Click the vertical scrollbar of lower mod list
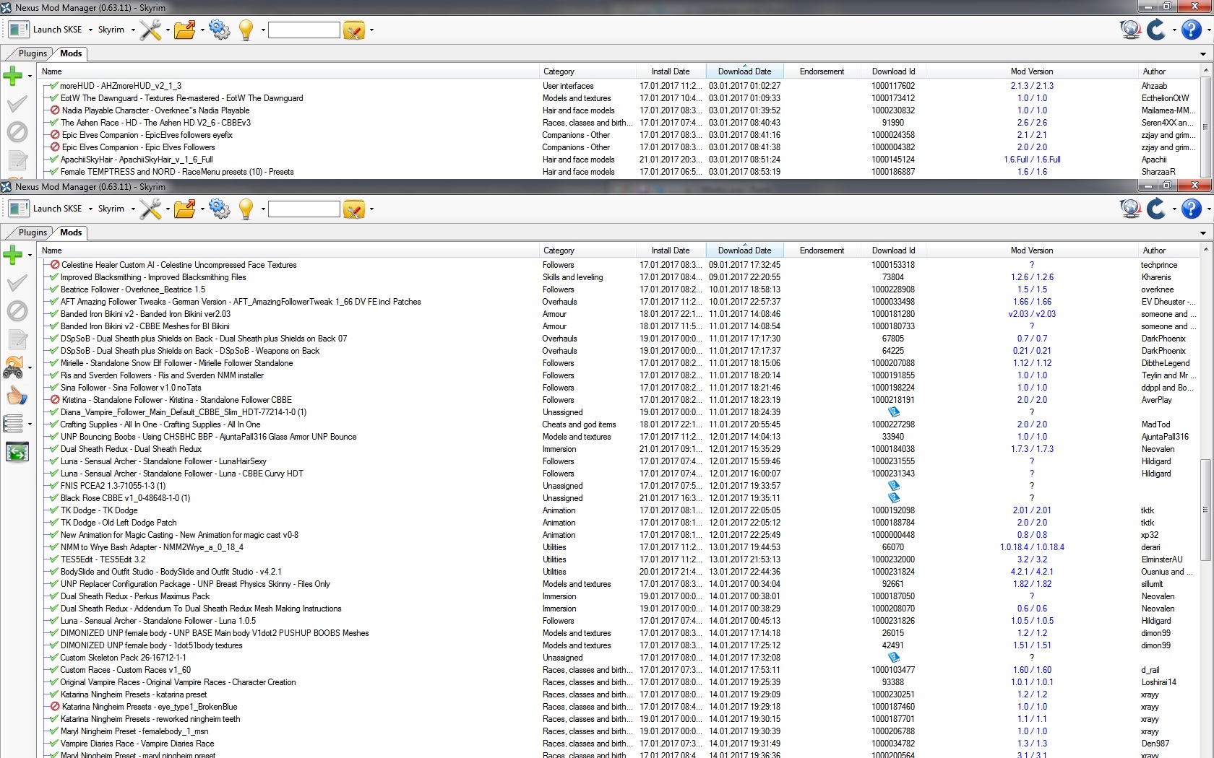The image size is (1214, 758). [1205, 509]
